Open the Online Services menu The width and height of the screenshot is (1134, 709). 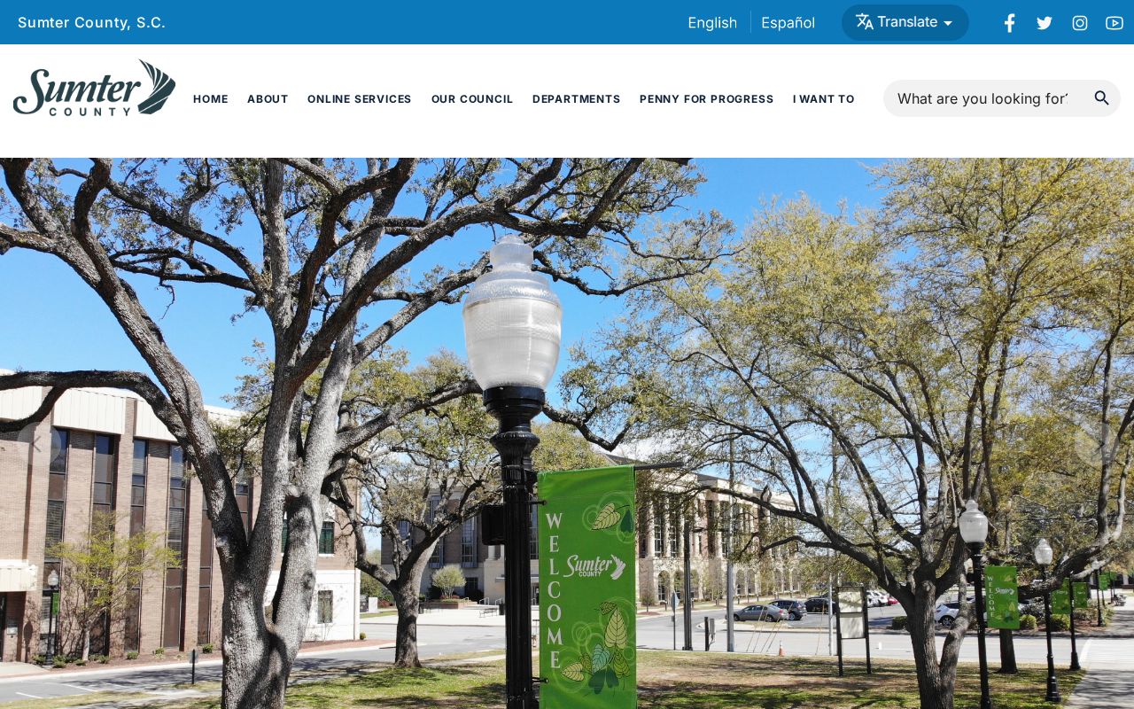coord(360,99)
